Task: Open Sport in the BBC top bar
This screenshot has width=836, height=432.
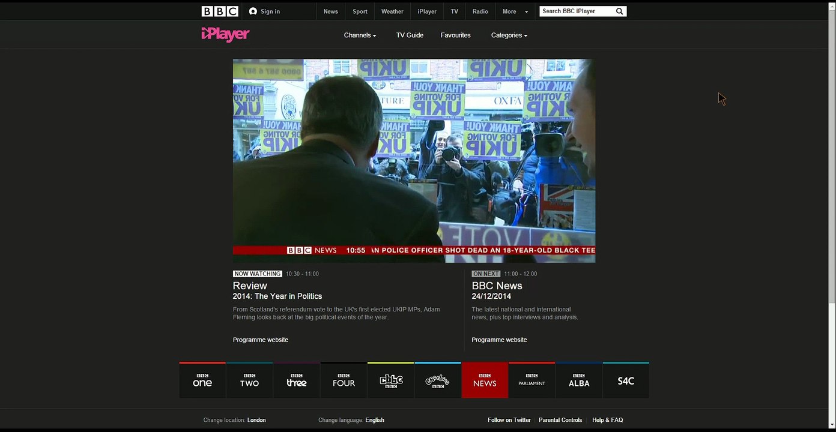Action: [360, 11]
